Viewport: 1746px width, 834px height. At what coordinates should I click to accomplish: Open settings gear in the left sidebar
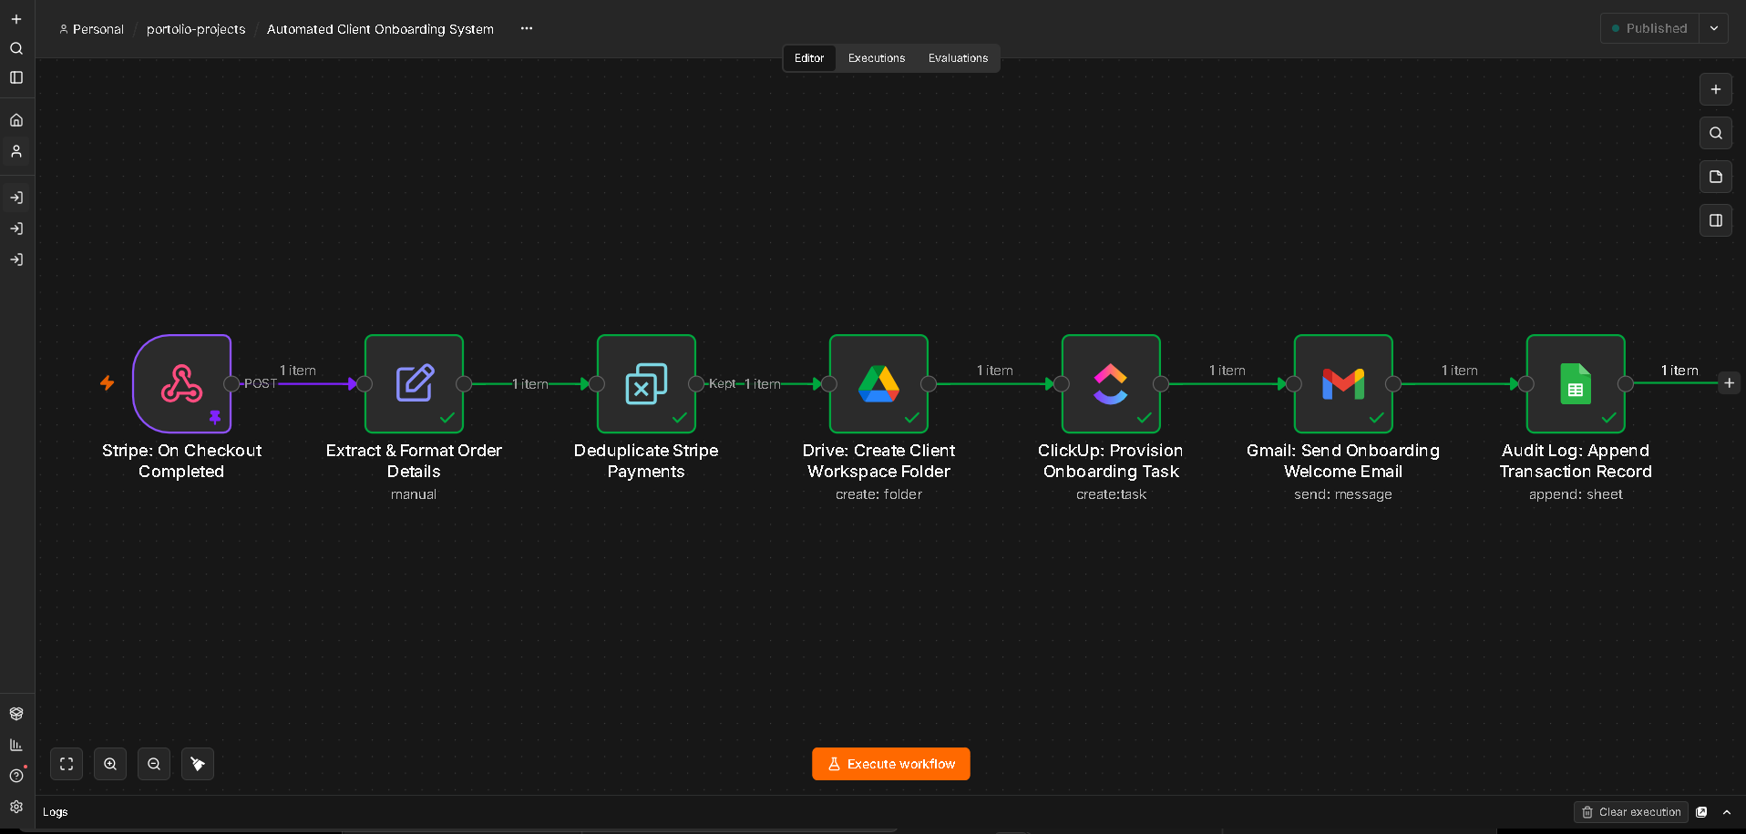tap(16, 807)
